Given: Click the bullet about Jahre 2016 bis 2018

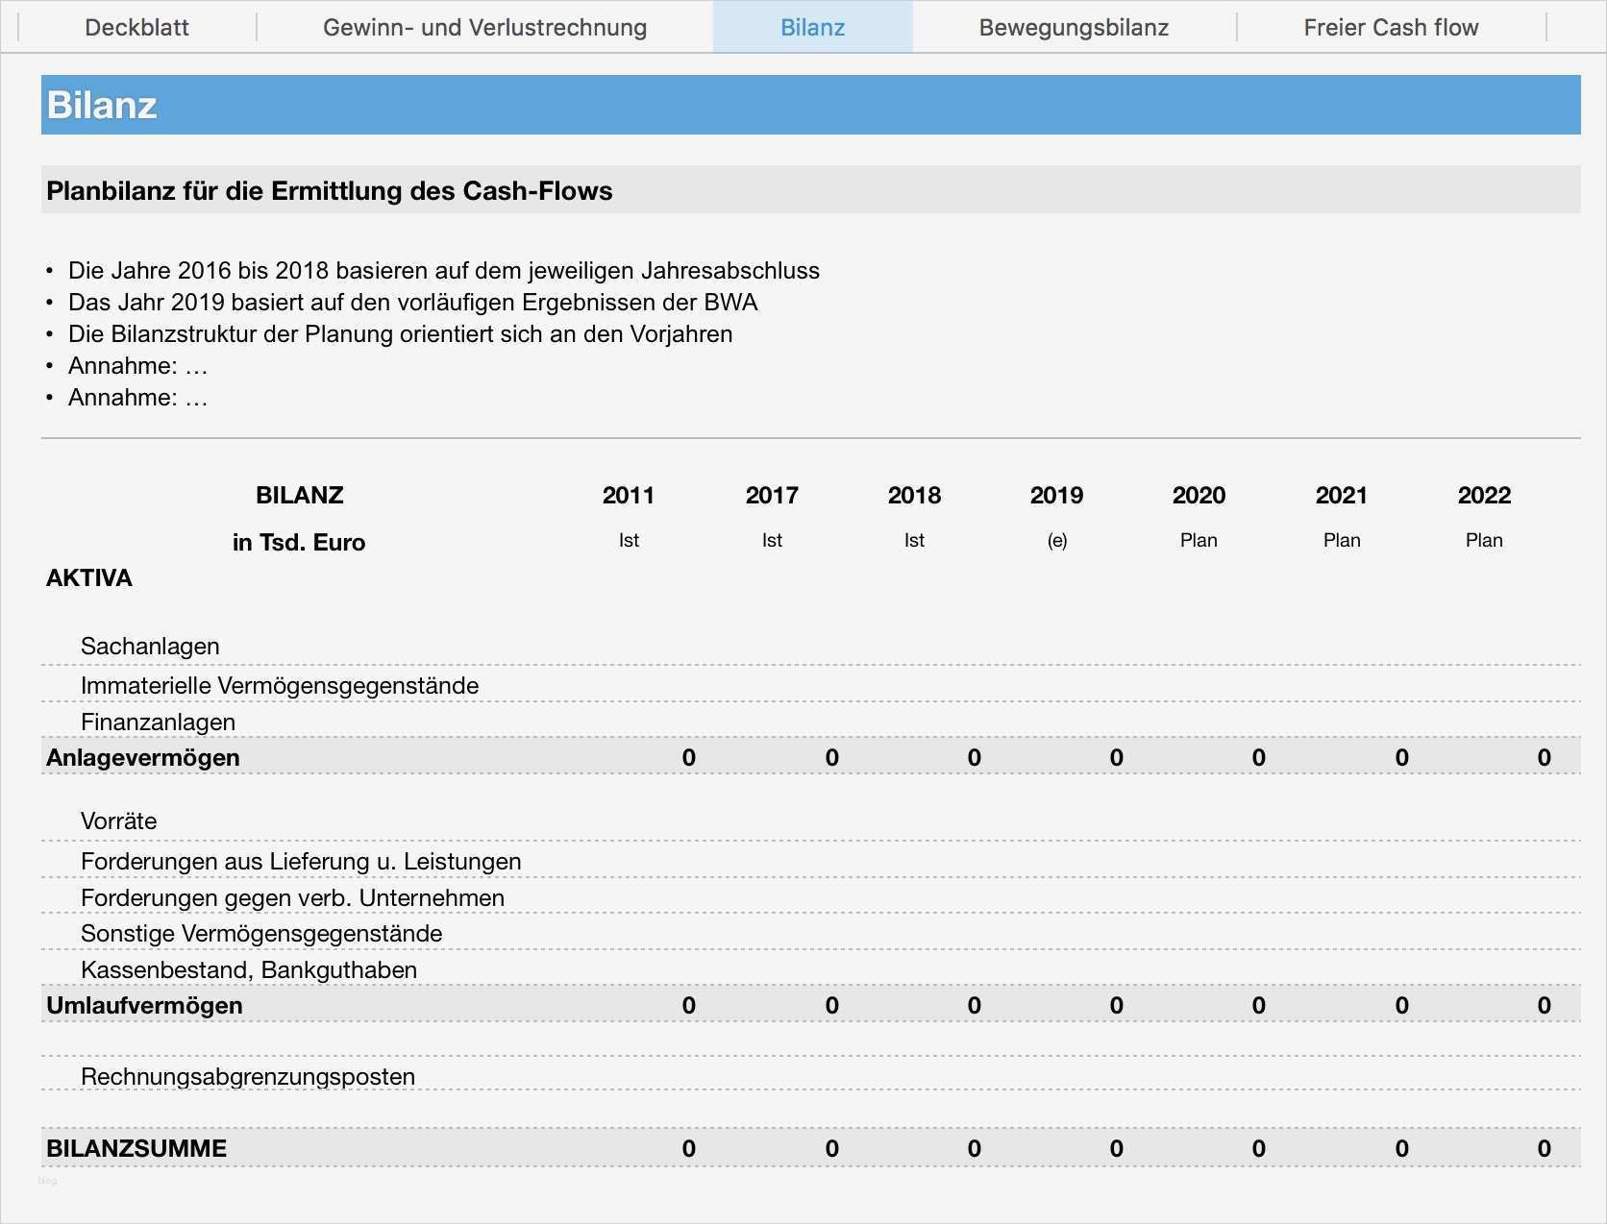Looking at the screenshot, I should (444, 270).
